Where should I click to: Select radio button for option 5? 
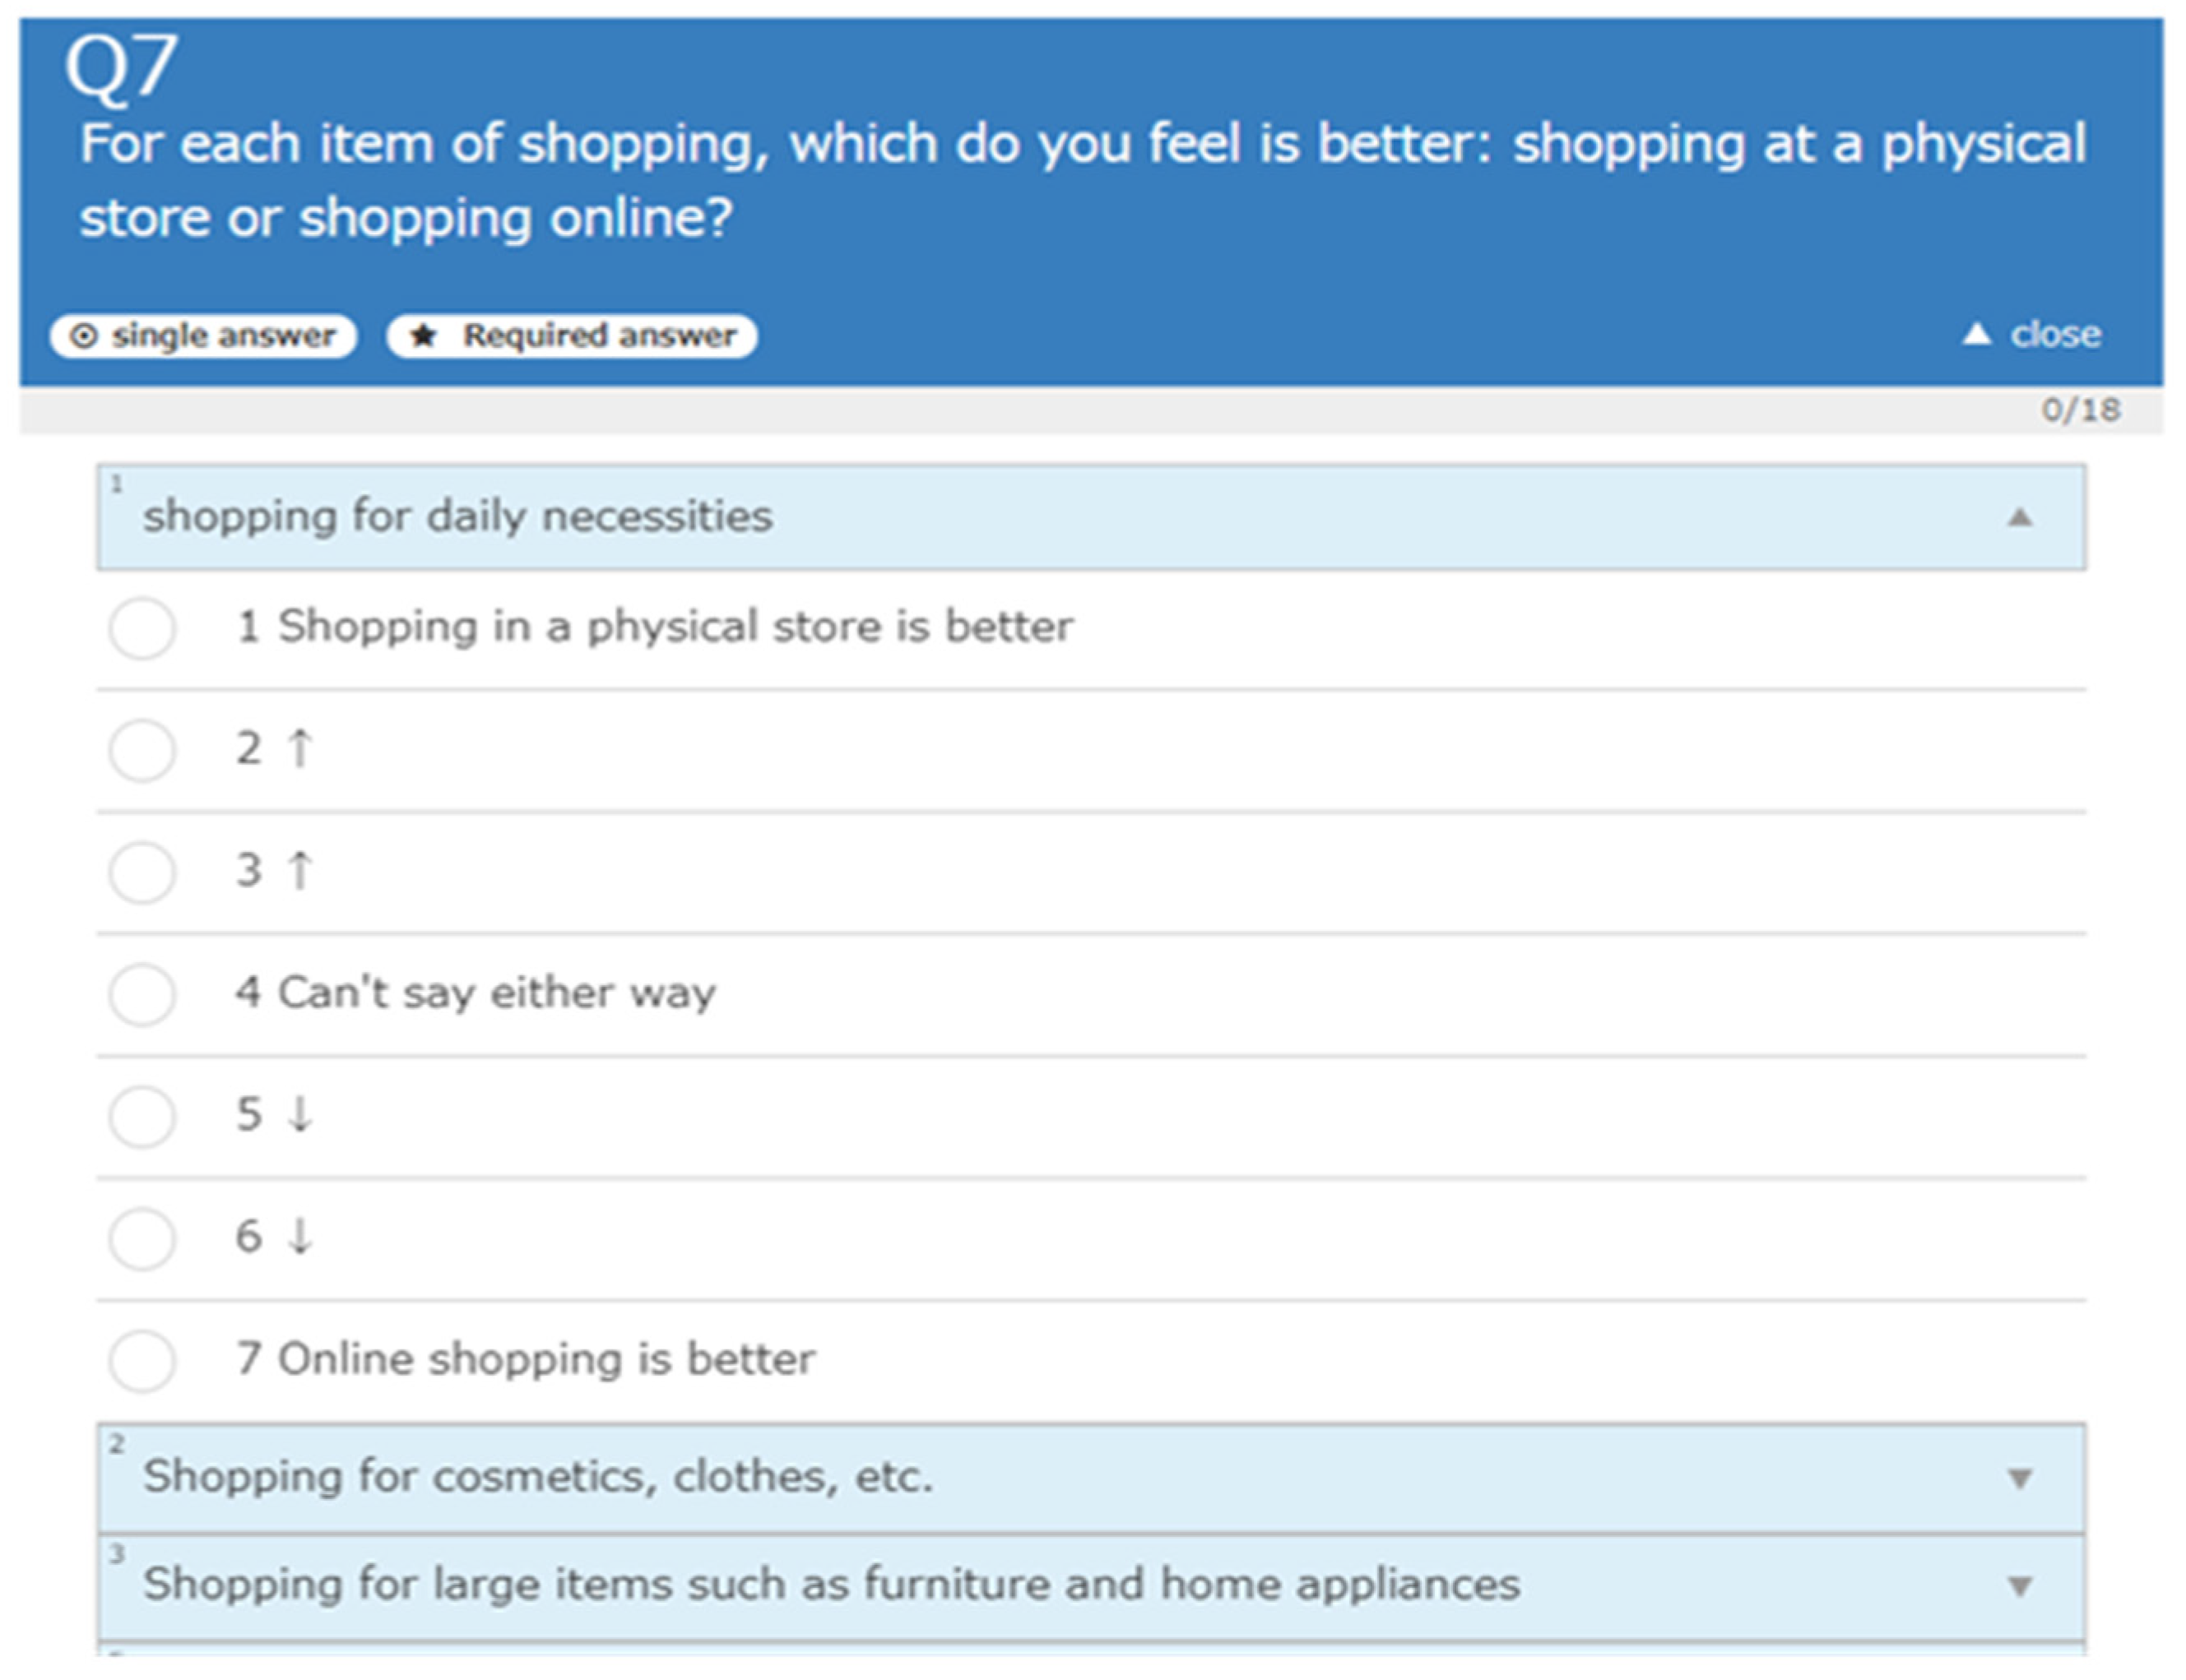142,1116
